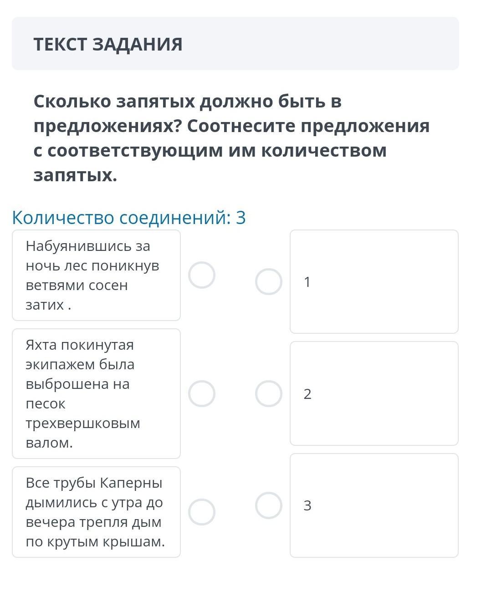481x612 pixels.
Task: Click the words 'Соотнесите предложения' in the task text
Action: [308, 126]
